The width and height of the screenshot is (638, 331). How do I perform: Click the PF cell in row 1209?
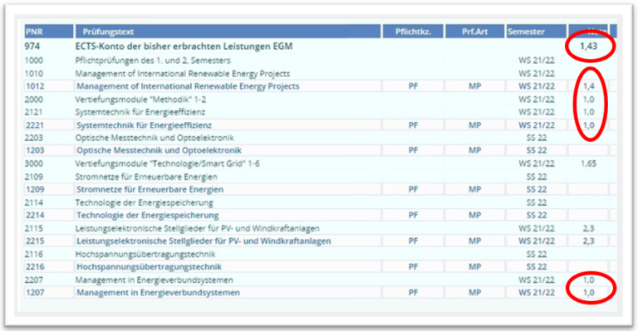pyautogui.click(x=413, y=189)
